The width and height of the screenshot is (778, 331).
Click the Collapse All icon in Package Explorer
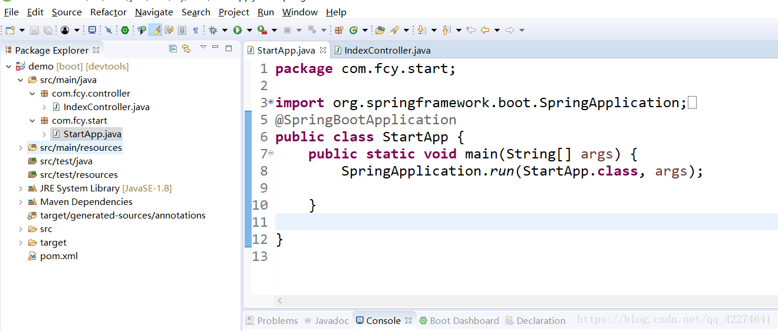click(x=173, y=48)
